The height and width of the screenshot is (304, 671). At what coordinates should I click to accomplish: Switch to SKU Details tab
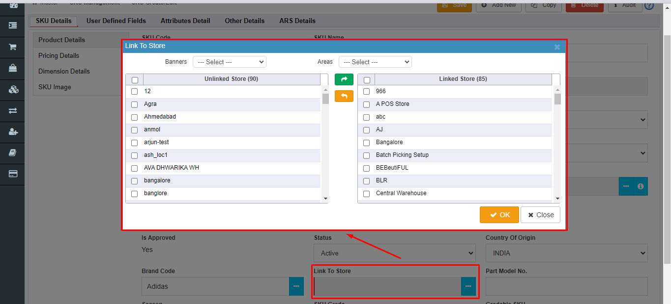[x=54, y=21]
